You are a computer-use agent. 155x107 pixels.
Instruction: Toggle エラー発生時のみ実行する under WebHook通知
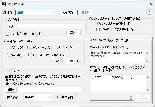(x=115, y=30)
